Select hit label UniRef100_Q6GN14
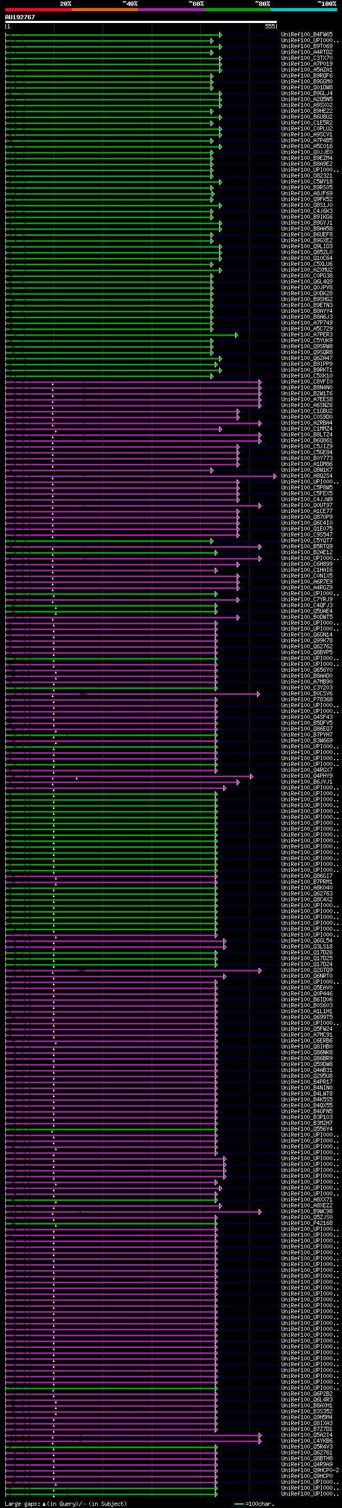 pyautogui.click(x=307, y=634)
